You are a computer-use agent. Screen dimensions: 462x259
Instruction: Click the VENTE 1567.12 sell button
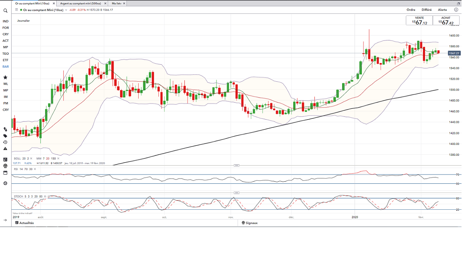[419, 21]
